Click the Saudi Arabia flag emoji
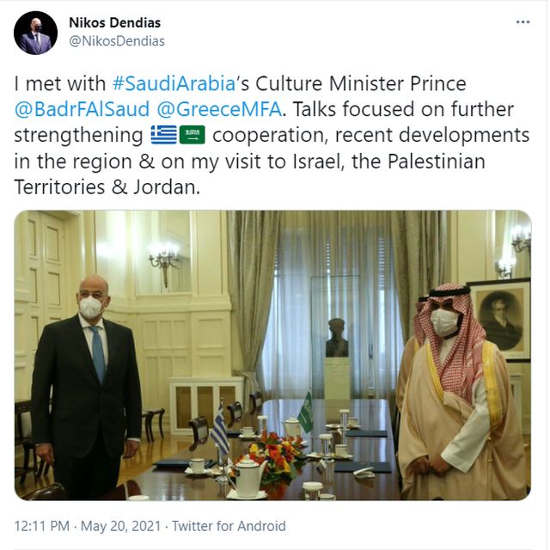550x550 pixels. pyautogui.click(x=192, y=135)
